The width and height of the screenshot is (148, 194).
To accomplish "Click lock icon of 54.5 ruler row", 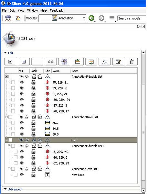I will [x=33, y=129].
